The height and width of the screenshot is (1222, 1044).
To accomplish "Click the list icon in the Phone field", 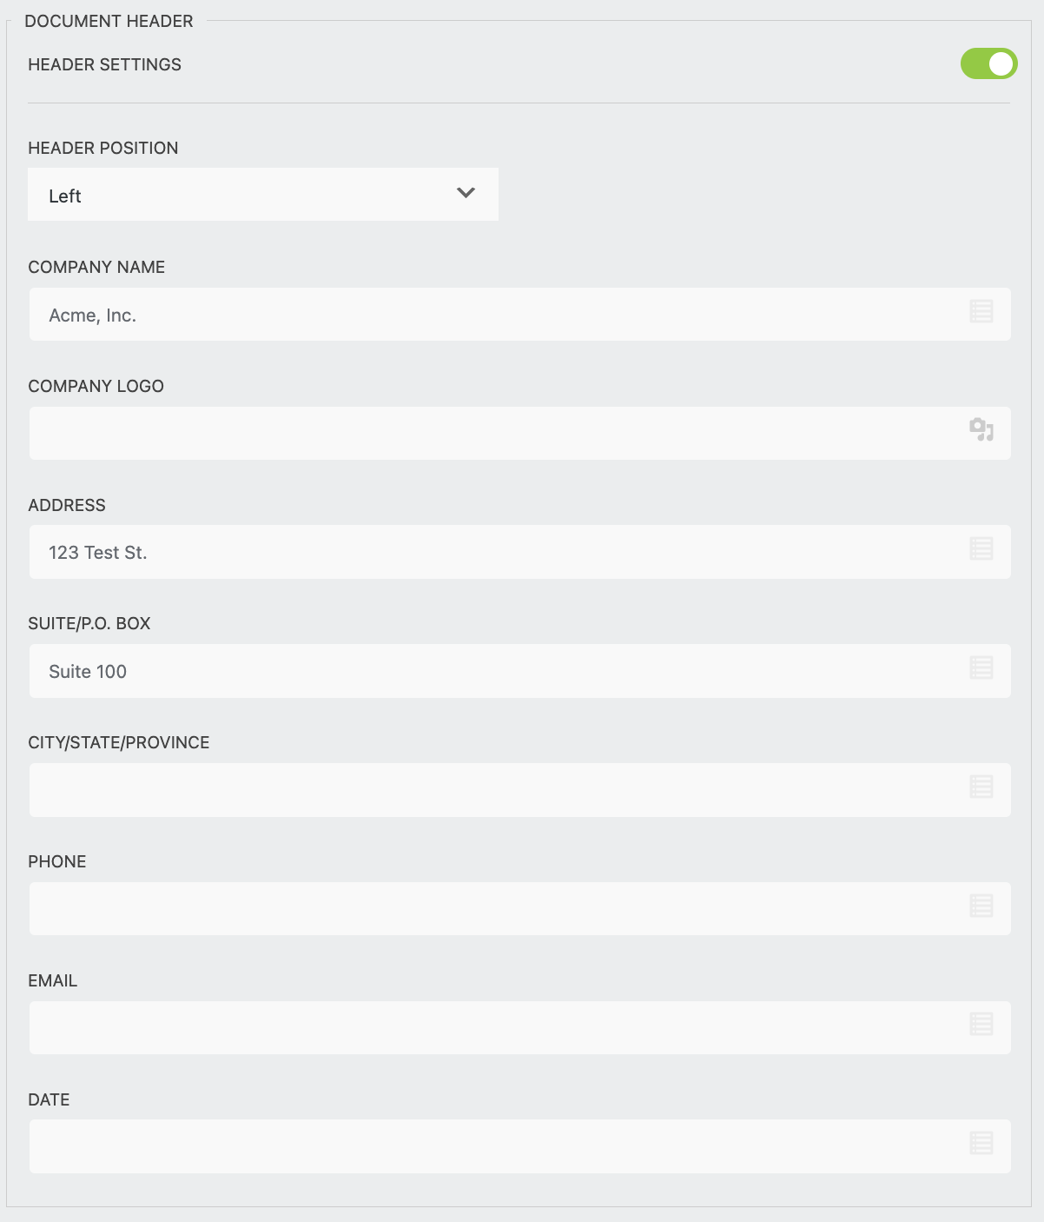I will click(x=981, y=906).
